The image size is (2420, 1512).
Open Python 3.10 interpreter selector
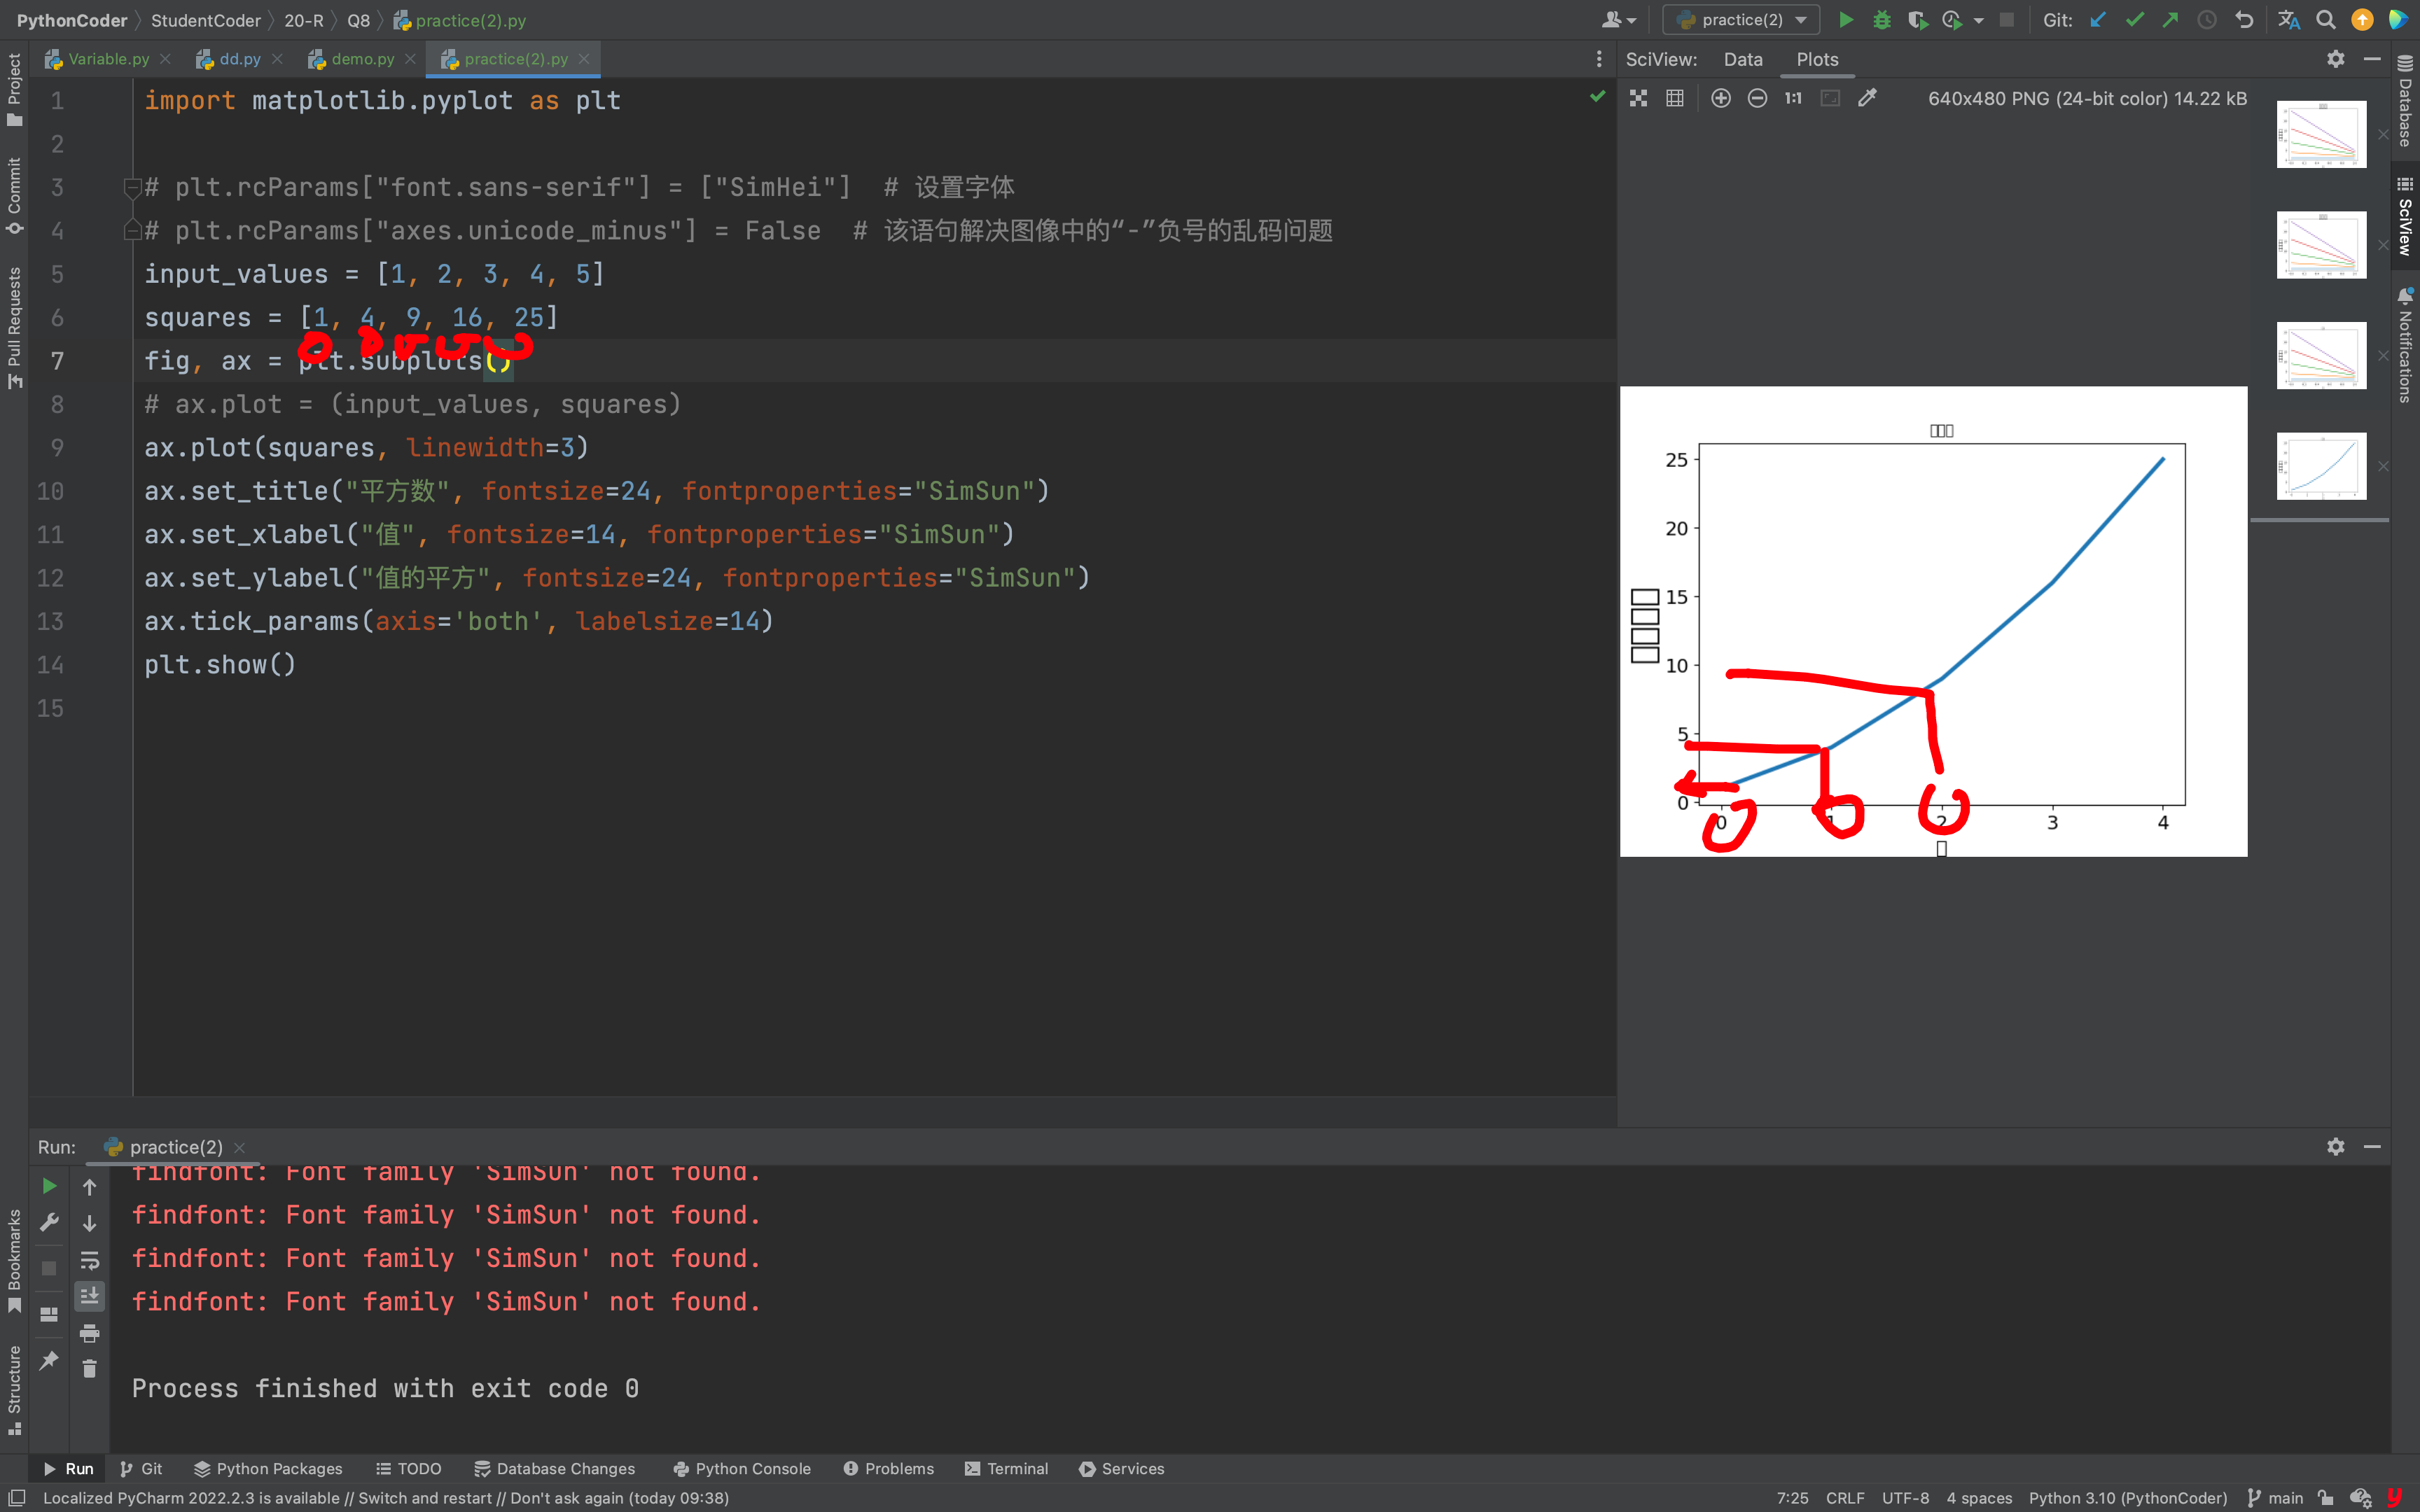click(2127, 1498)
